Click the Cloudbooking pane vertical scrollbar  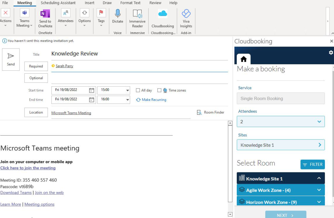(x=333, y=134)
